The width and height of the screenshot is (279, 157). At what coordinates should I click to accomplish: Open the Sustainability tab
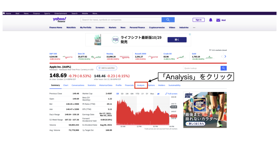174,85
